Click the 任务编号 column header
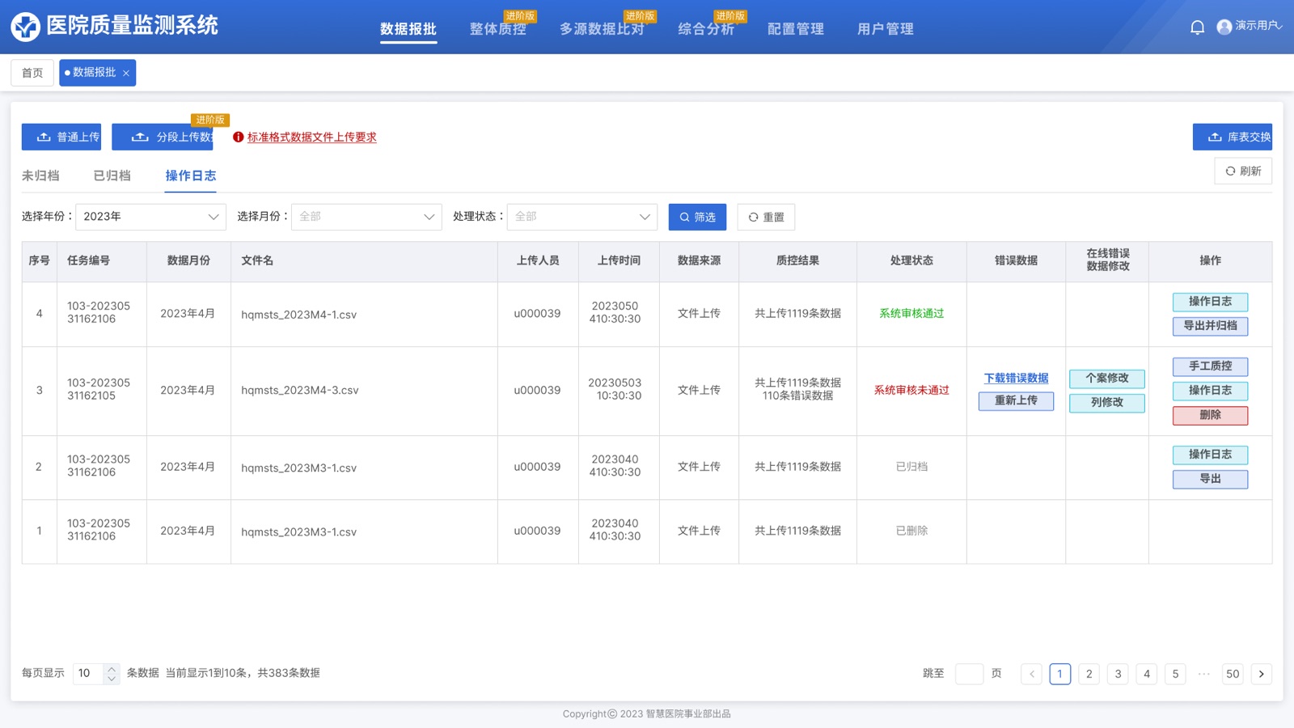The image size is (1294, 728). coord(89,260)
